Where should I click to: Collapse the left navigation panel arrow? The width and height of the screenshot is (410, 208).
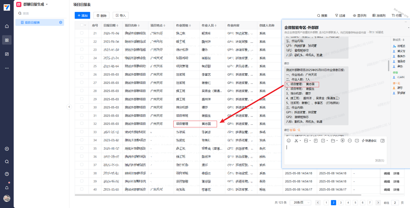(x=69, y=107)
